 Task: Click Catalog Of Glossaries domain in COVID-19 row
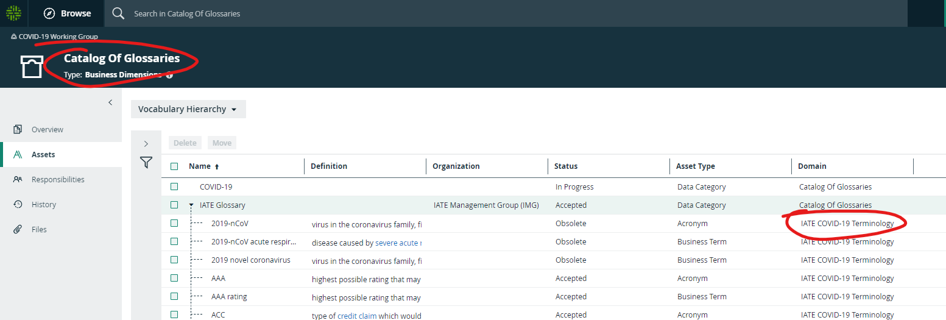point(835,187)
